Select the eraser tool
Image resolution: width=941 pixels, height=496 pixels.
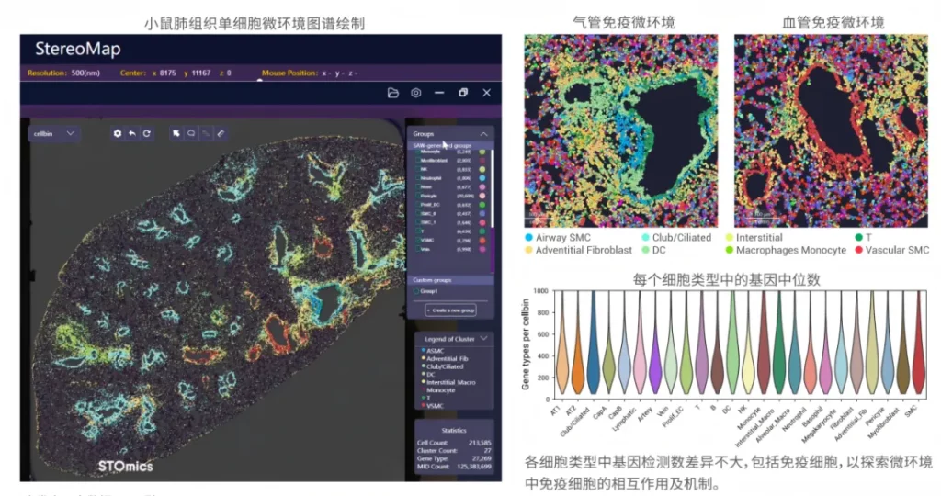(221, 133)
